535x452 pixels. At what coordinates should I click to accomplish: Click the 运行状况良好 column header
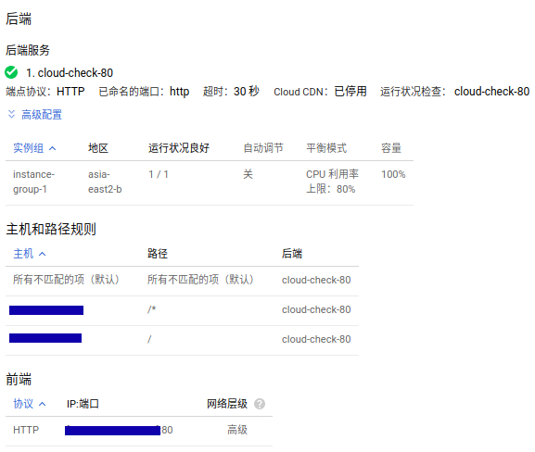(179, 148)
